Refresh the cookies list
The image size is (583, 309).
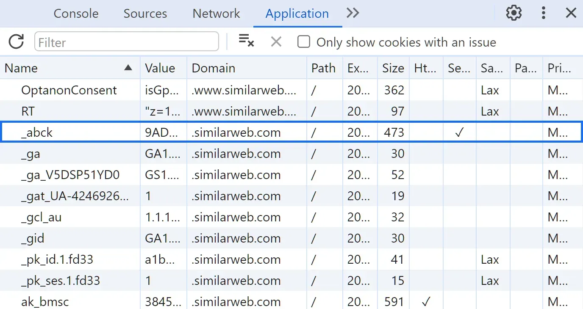click(x=16, y=42)
